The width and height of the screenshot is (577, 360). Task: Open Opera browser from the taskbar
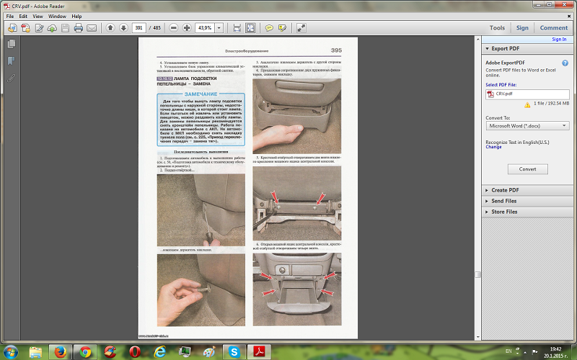point(135,352)
